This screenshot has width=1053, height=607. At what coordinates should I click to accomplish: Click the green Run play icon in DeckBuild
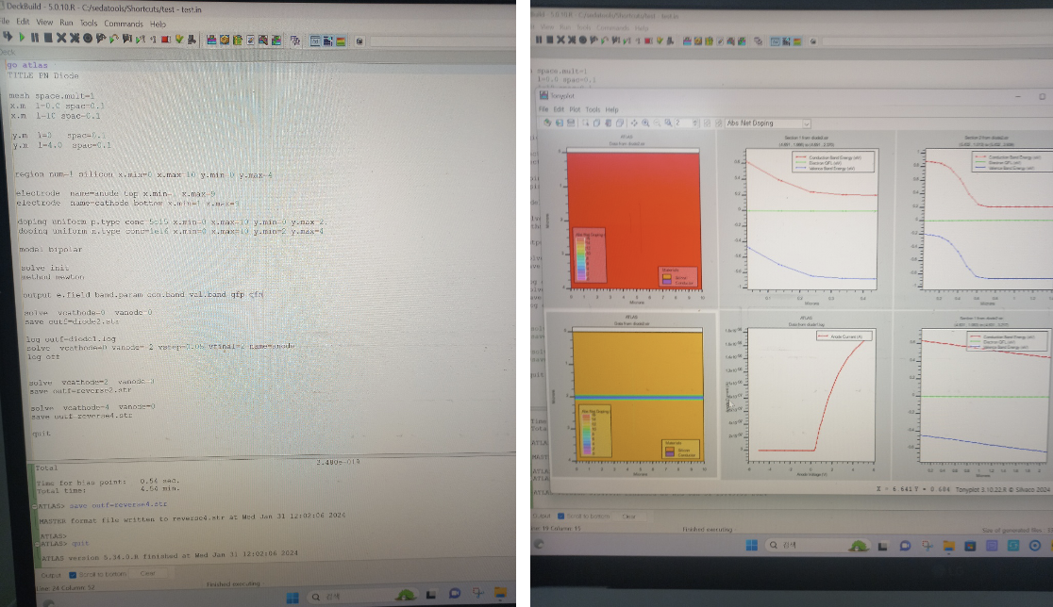pyautogui.click(x=21, y=39)
